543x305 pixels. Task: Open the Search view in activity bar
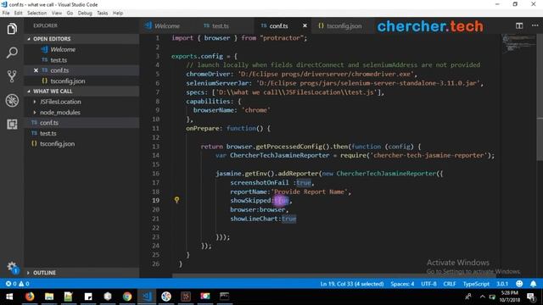click(12, 53)
